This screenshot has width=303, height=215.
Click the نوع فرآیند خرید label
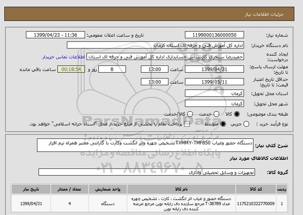(x=272, y=124)
